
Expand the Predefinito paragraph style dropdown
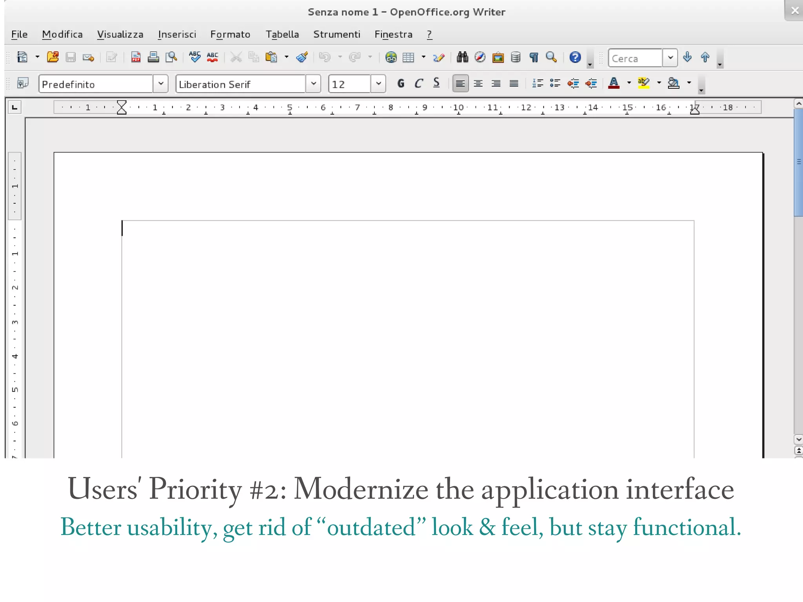point(160,84)
